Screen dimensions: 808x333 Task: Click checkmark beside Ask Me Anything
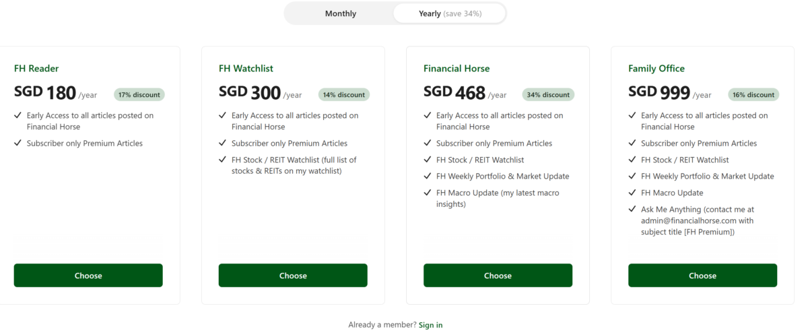[632, 210]
